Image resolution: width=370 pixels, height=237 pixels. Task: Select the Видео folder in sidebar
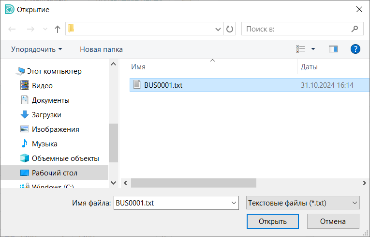click(42, 86)
